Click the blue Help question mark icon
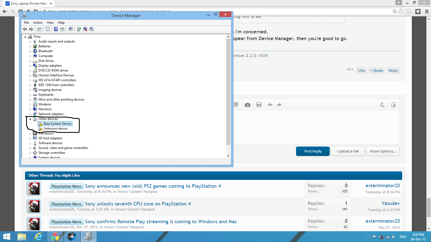The image size is (431, 242). 56,29
